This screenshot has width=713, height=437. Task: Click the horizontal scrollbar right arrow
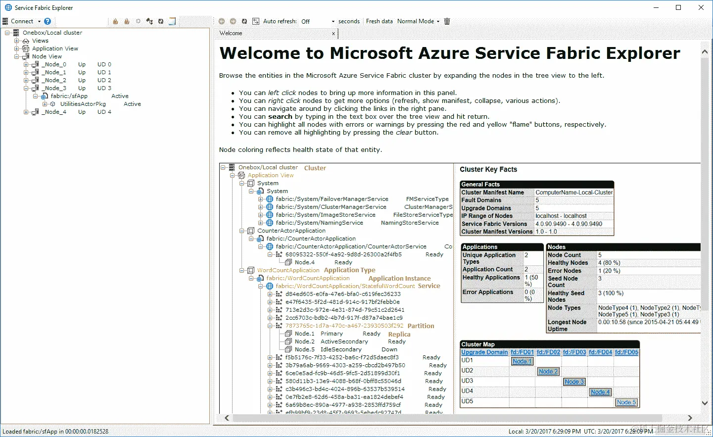coord(690,418)
